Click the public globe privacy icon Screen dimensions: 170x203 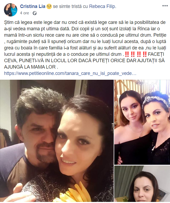35,13
